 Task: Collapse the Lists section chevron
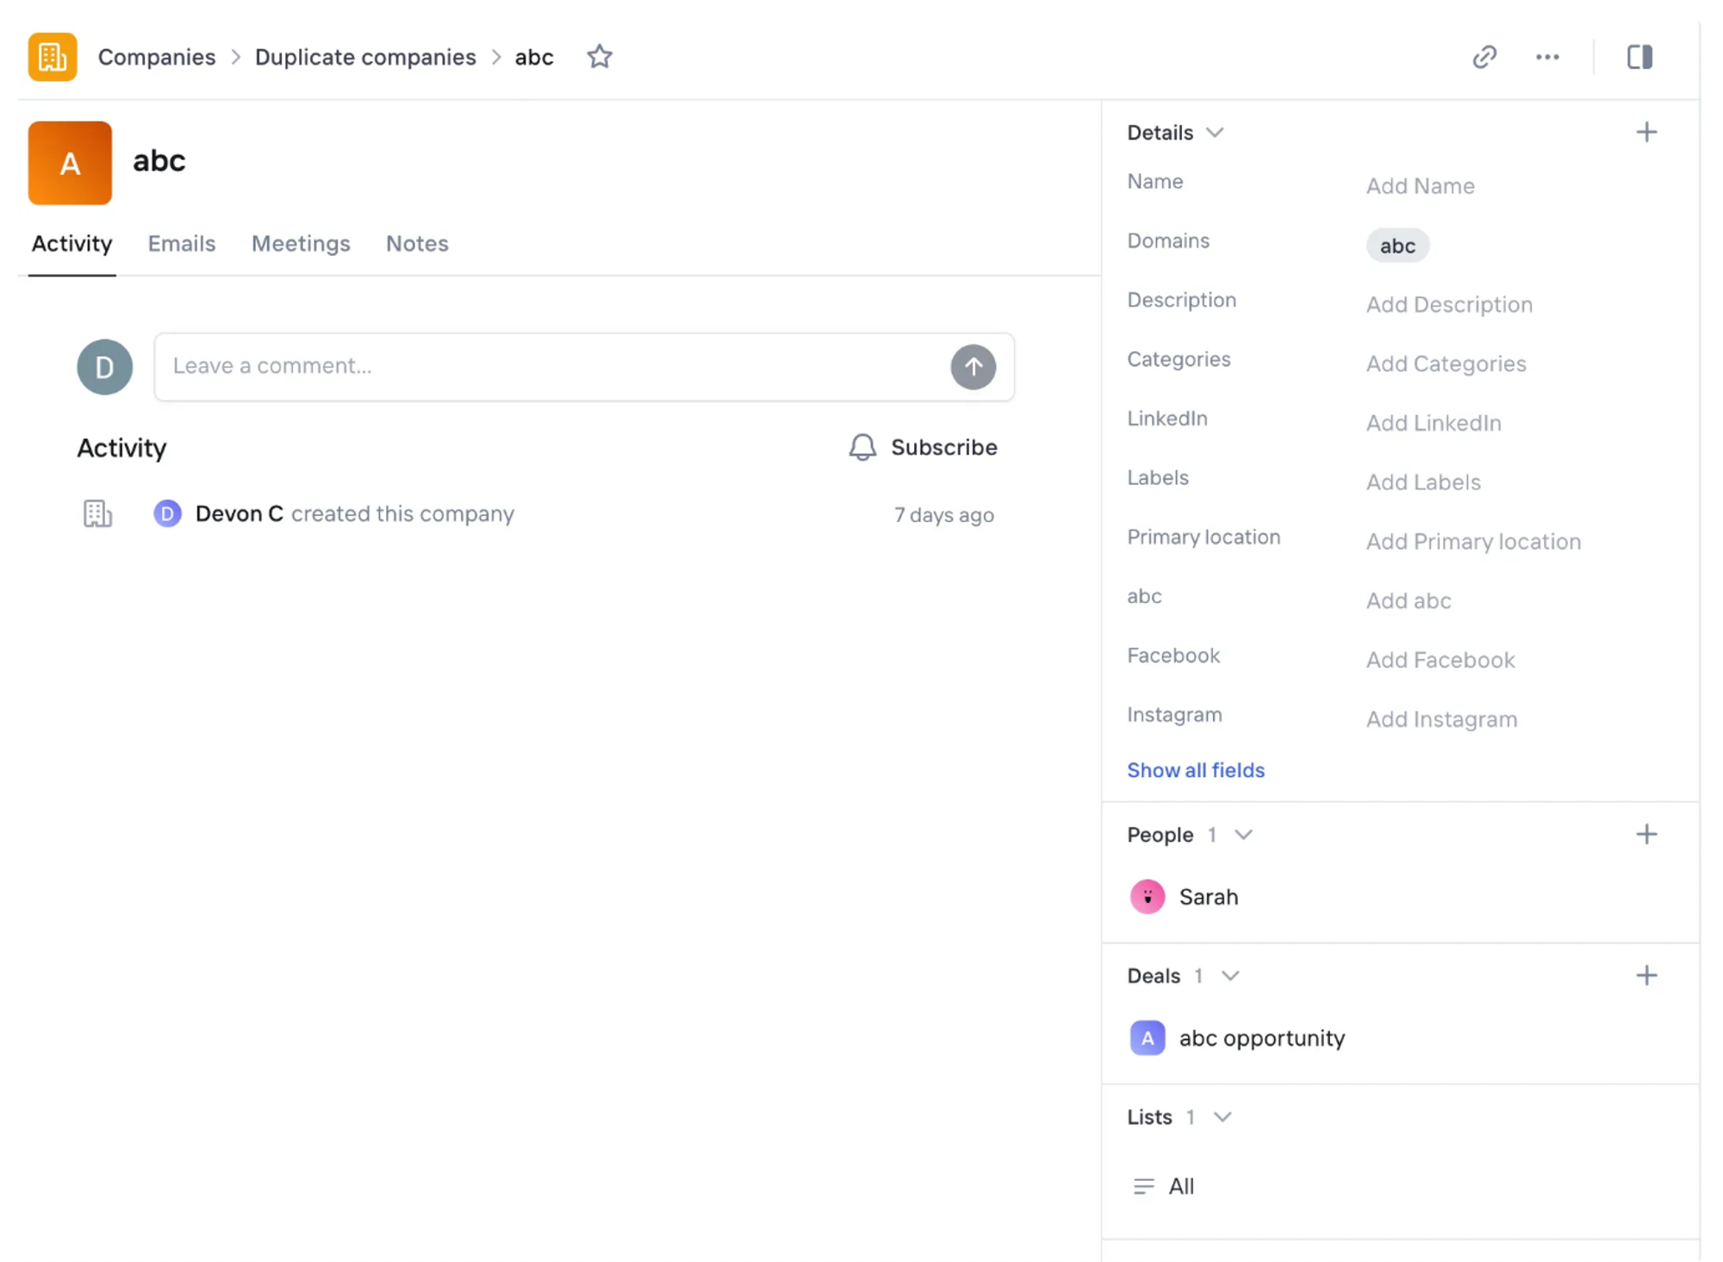tap(1222, 1117)
